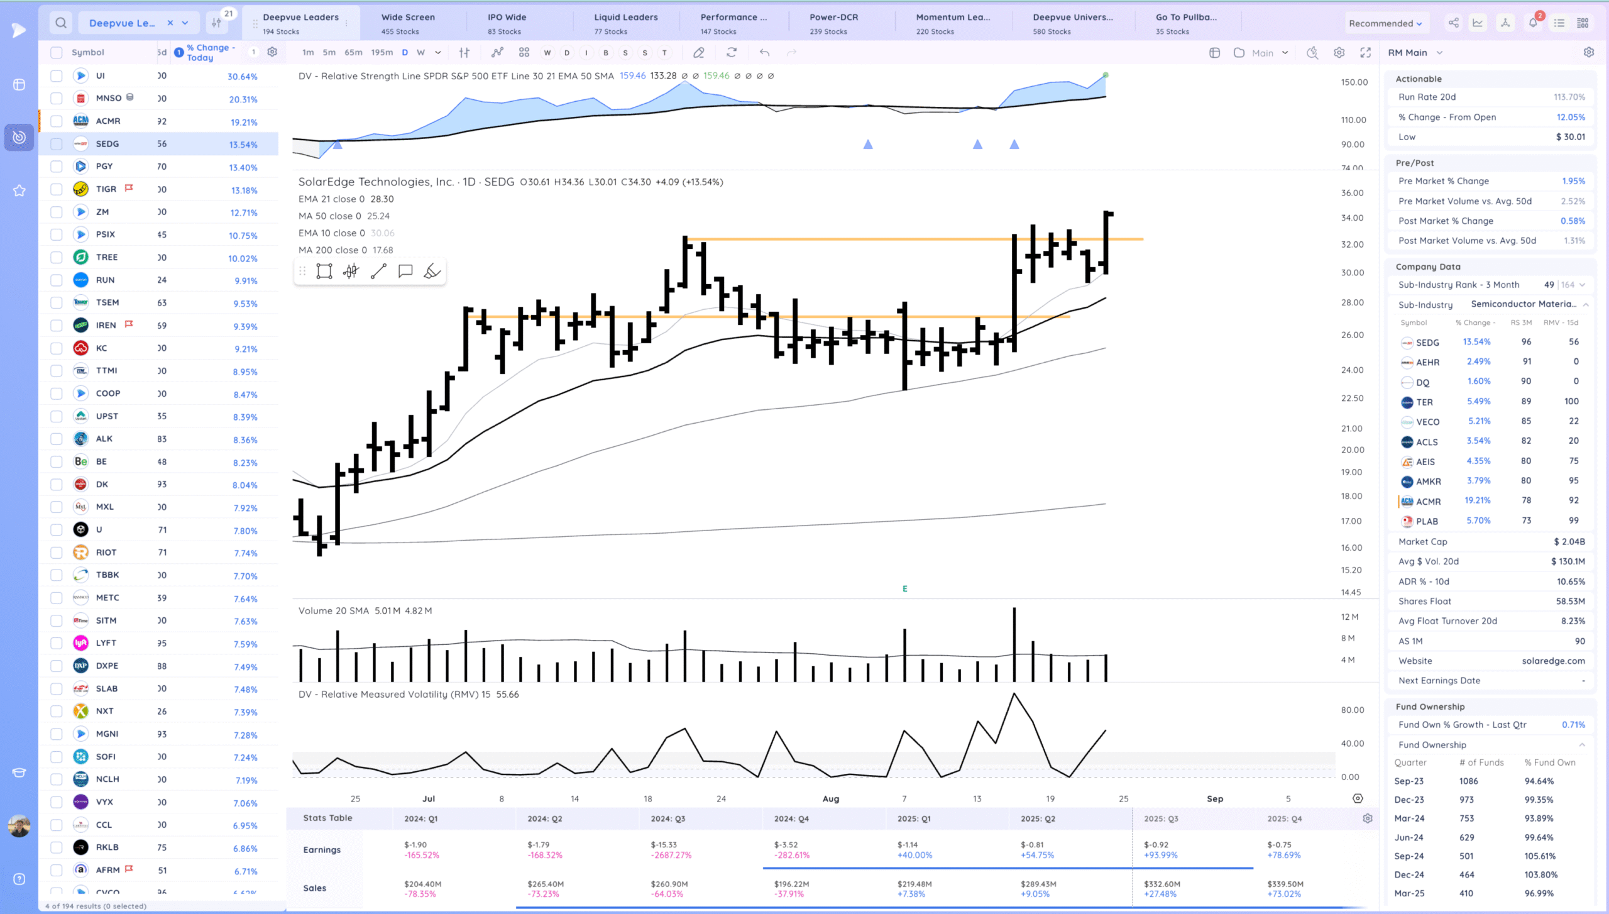The height and width of the screenshot is (914, 1609).
Task: Select the 65m timeframe
Action: point(353,53)
